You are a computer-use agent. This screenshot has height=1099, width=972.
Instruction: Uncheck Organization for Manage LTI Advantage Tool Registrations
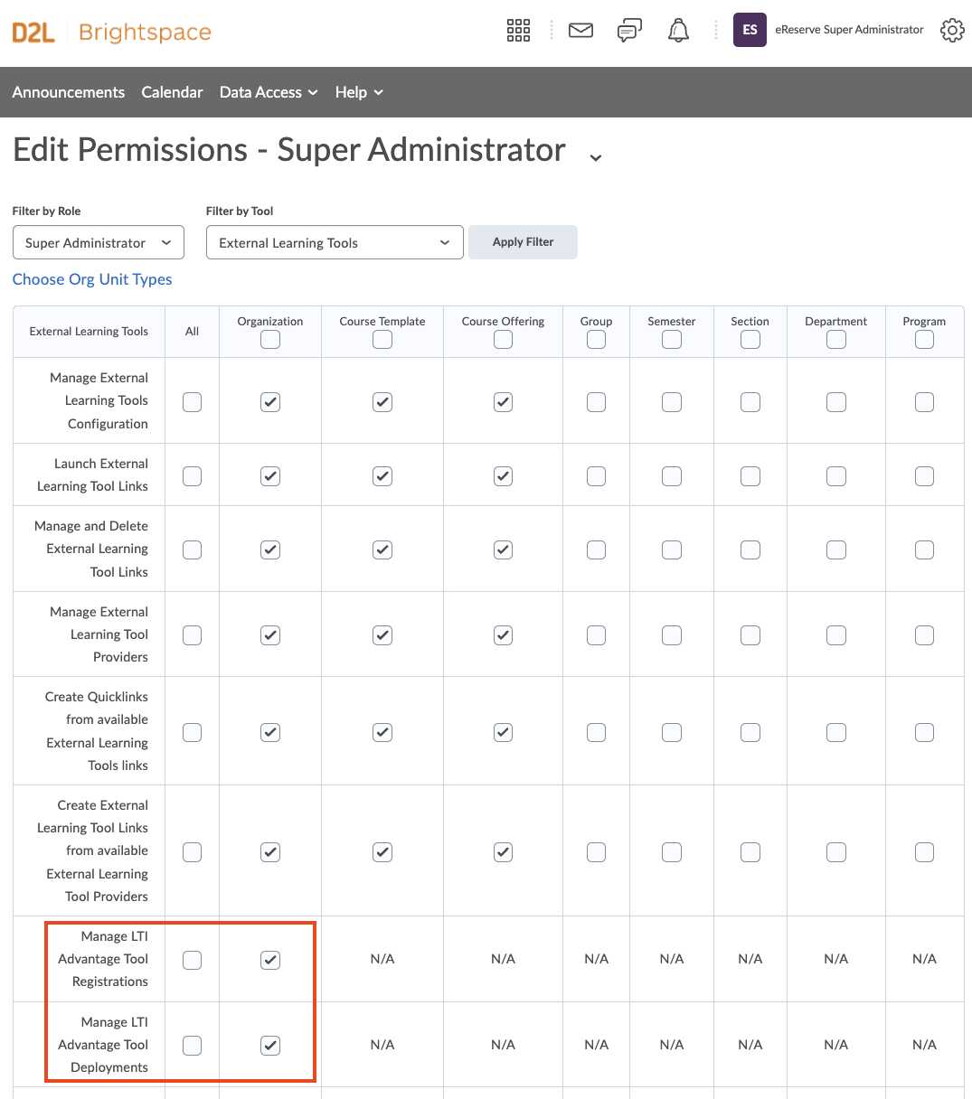click(270, 960)
